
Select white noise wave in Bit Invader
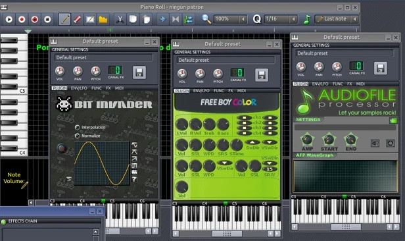point(134,173)
